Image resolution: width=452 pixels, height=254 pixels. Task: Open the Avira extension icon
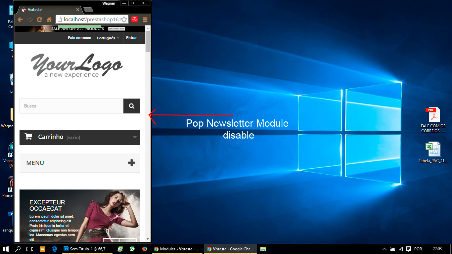click(x=134, y=20)
